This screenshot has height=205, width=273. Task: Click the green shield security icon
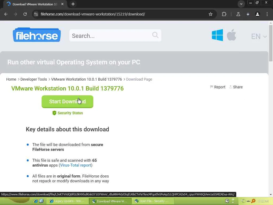(x=54, y=113)
